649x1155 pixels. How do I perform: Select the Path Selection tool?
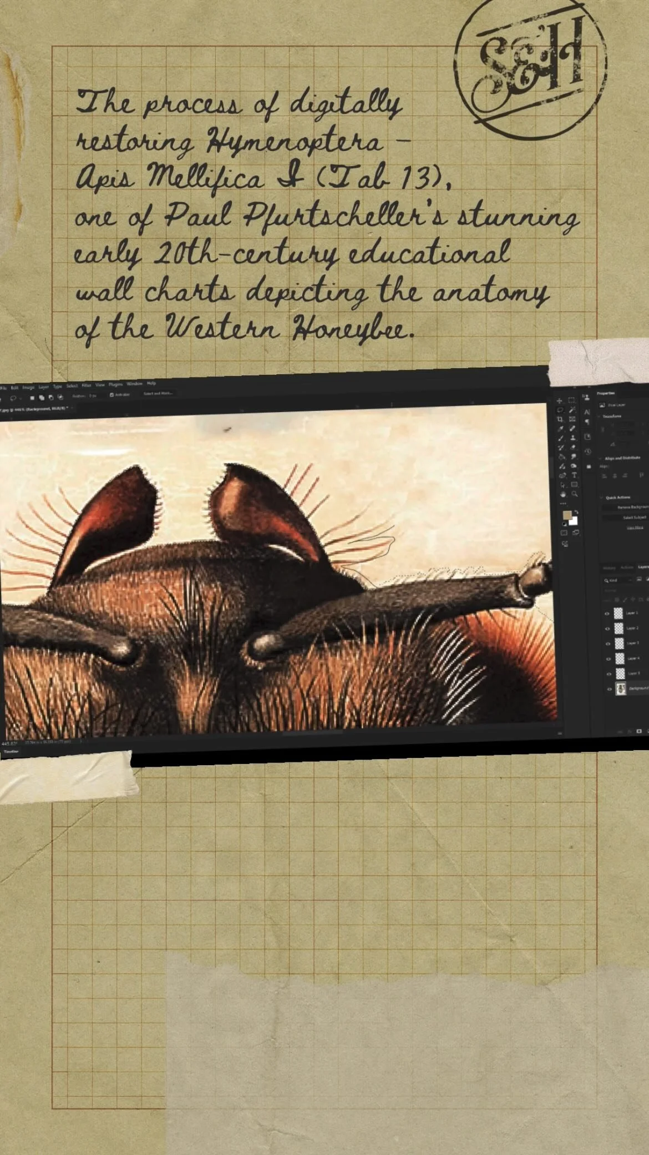coord(562,485)
